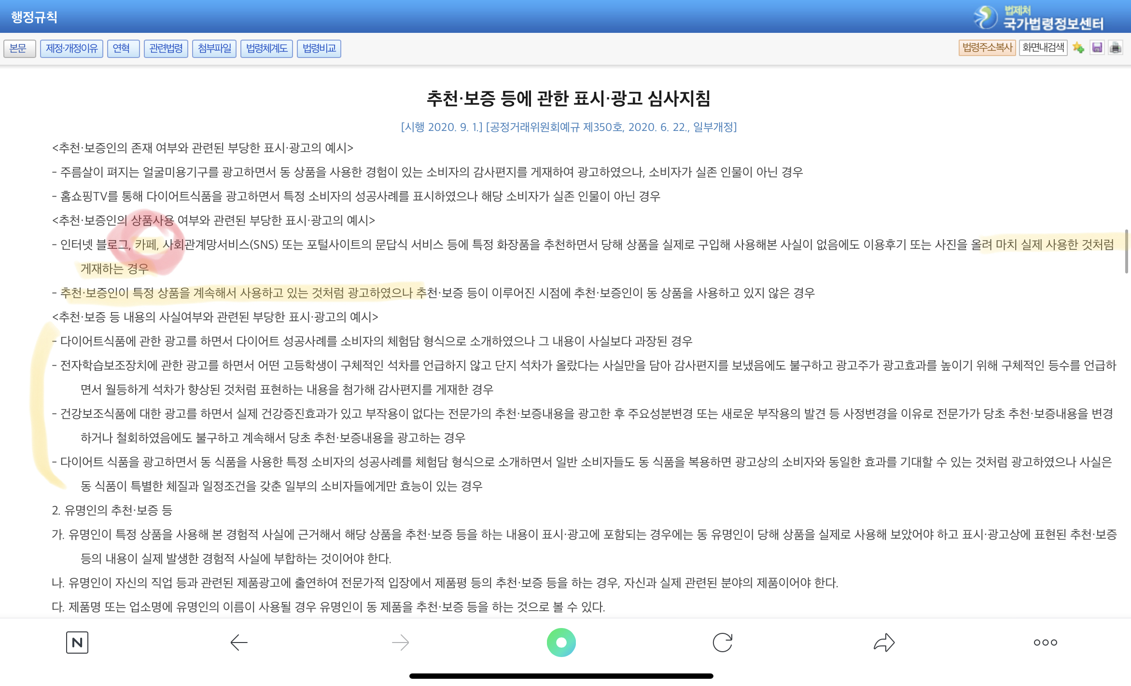Click the 화면내검색 button
1131x686 pixels.
tap(1043, 48)
